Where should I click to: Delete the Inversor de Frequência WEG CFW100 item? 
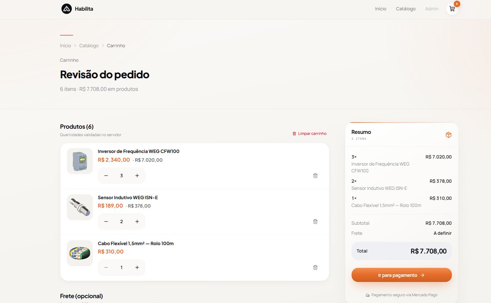(x=315, y=176)
